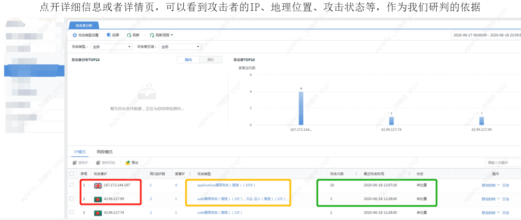Click 联动封锁 for row 167.172.144.197
521x220 pixels.
(489, 185)
